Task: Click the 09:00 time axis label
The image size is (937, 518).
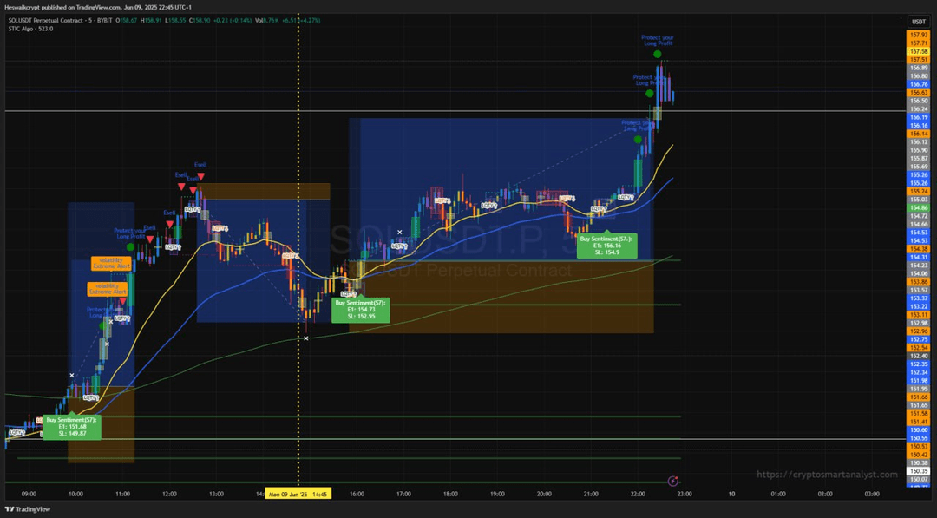Action: click(x=29, y=494)
